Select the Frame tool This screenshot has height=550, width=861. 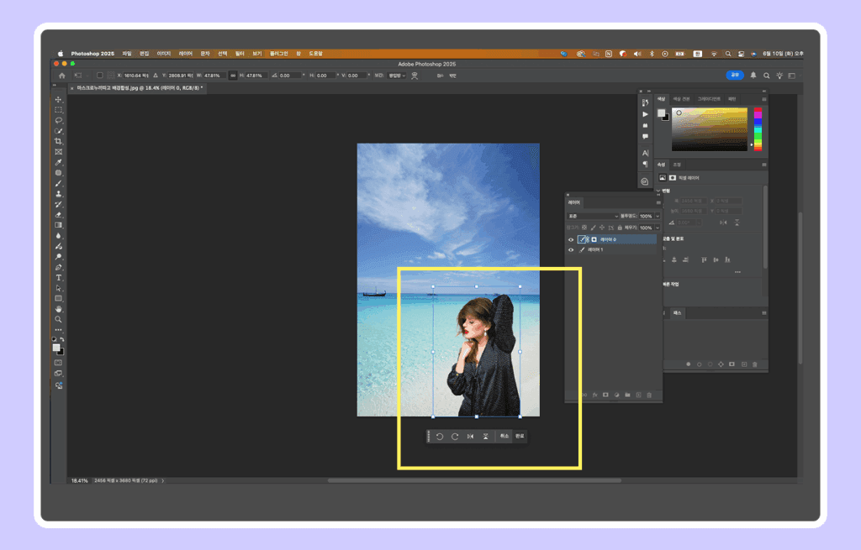[x=58, y=152]
